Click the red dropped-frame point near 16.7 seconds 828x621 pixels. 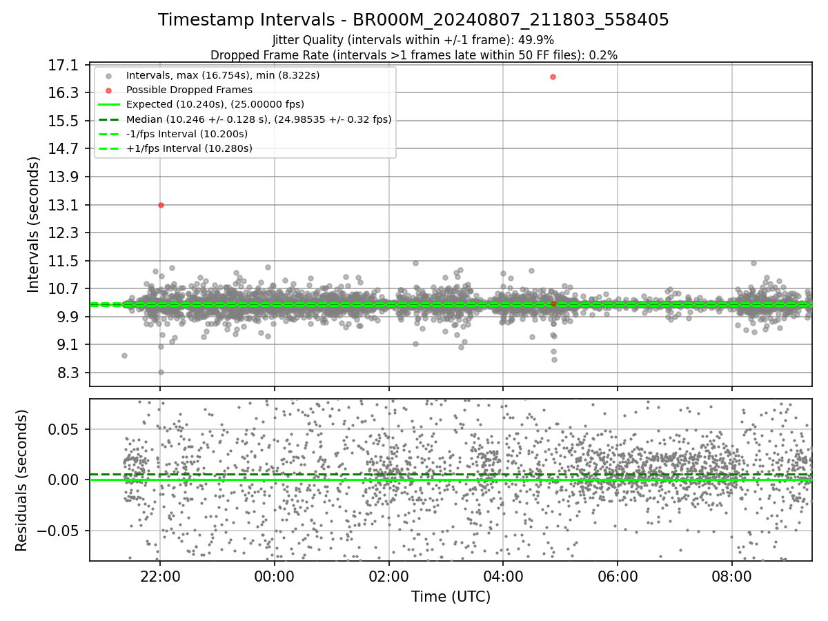coord(553,77)
